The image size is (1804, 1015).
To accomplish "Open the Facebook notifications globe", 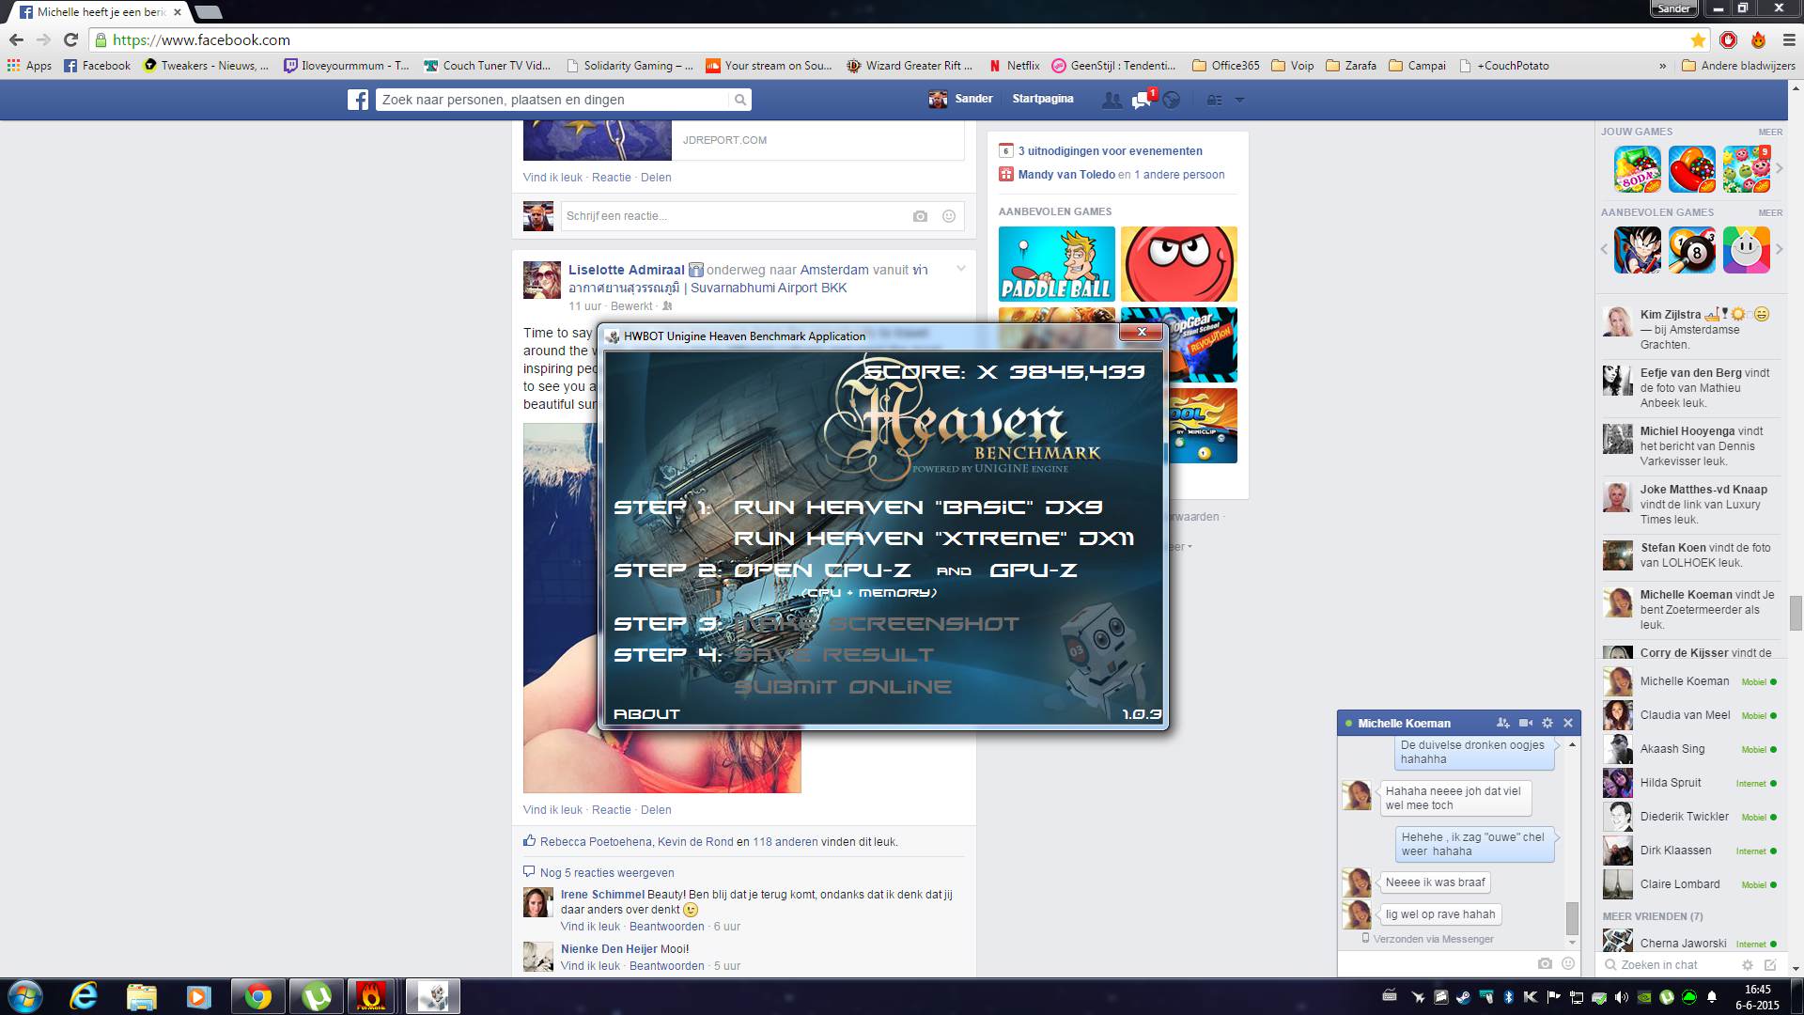I will 1171,100.
